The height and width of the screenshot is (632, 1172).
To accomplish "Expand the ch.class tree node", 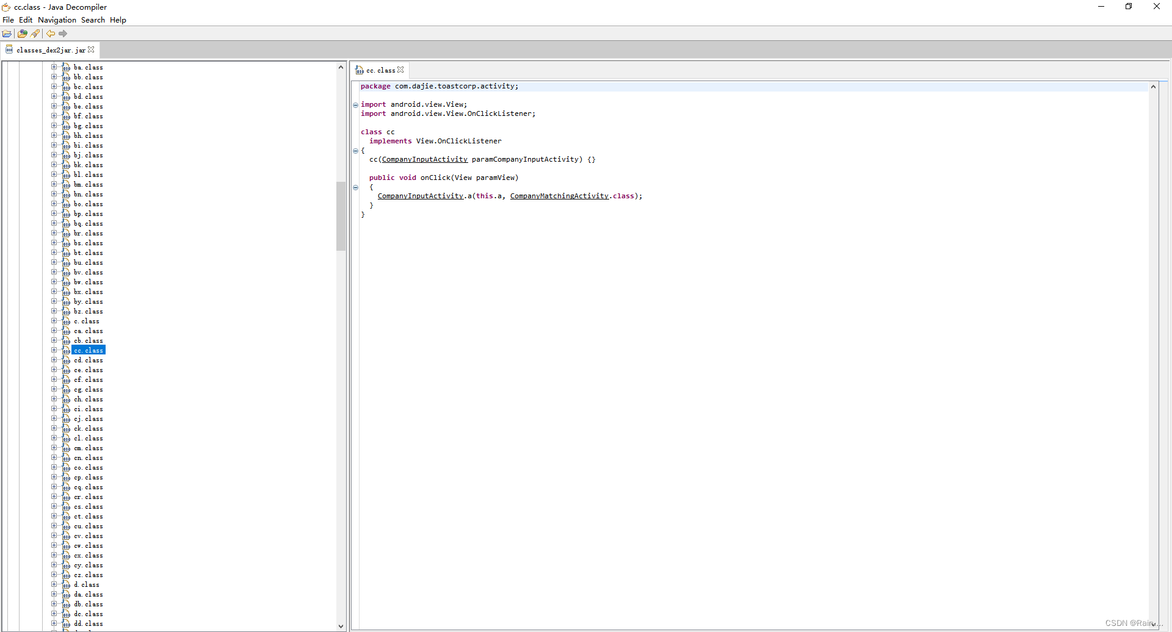I will (54, 399).
